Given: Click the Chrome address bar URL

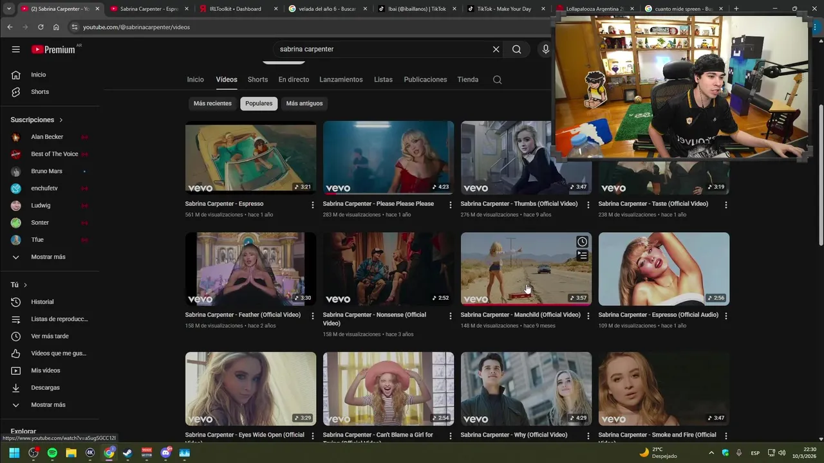Looking at the screenshot, I should [x=136, y=27].
